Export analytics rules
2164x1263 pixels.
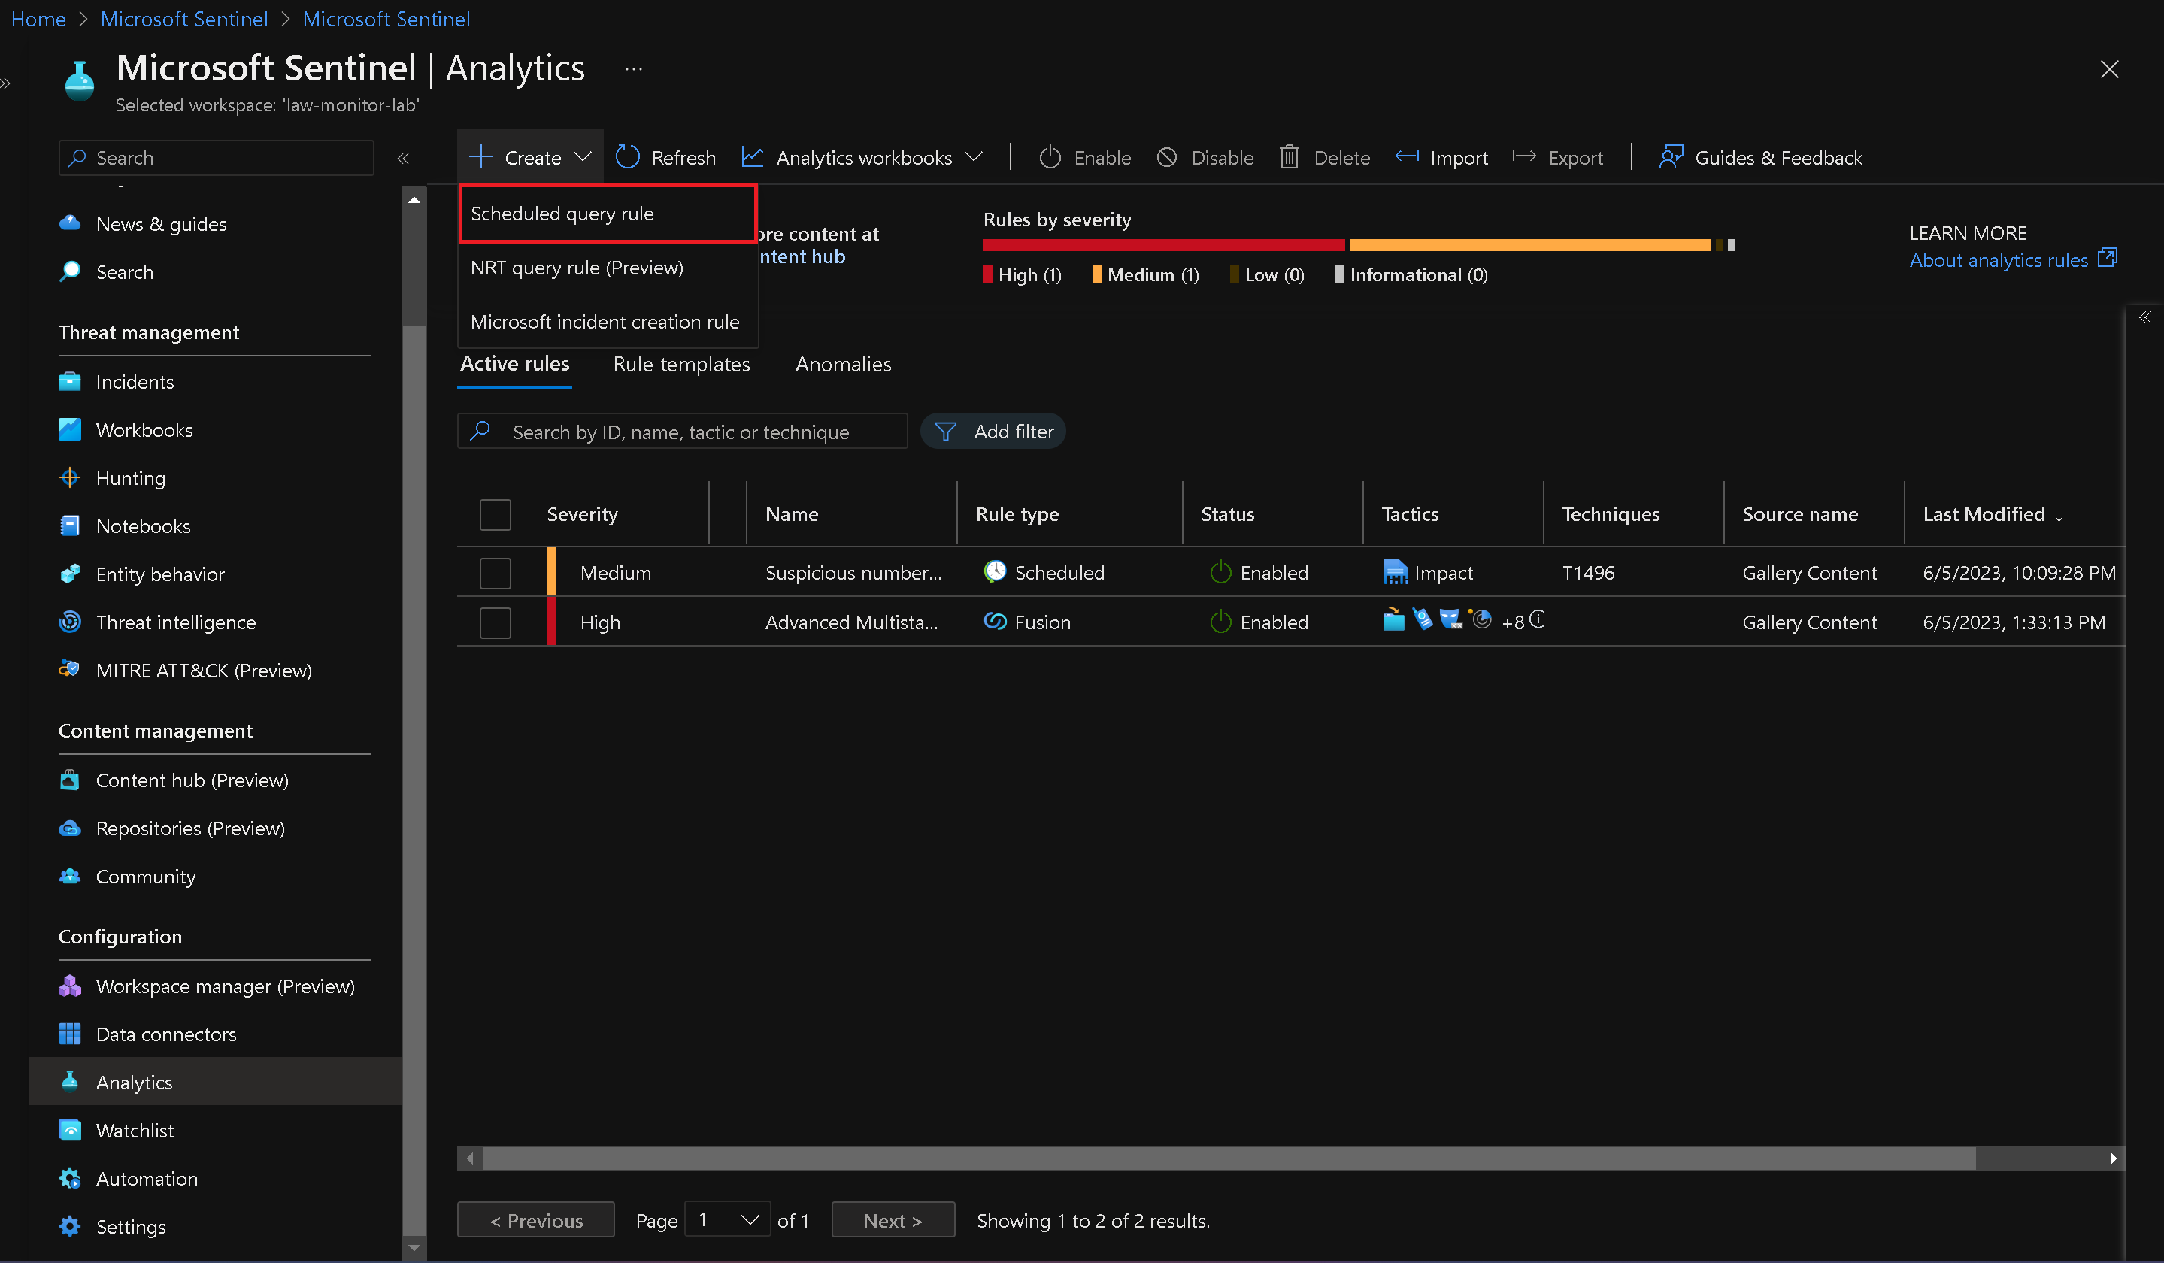(x=1558, y=157)
